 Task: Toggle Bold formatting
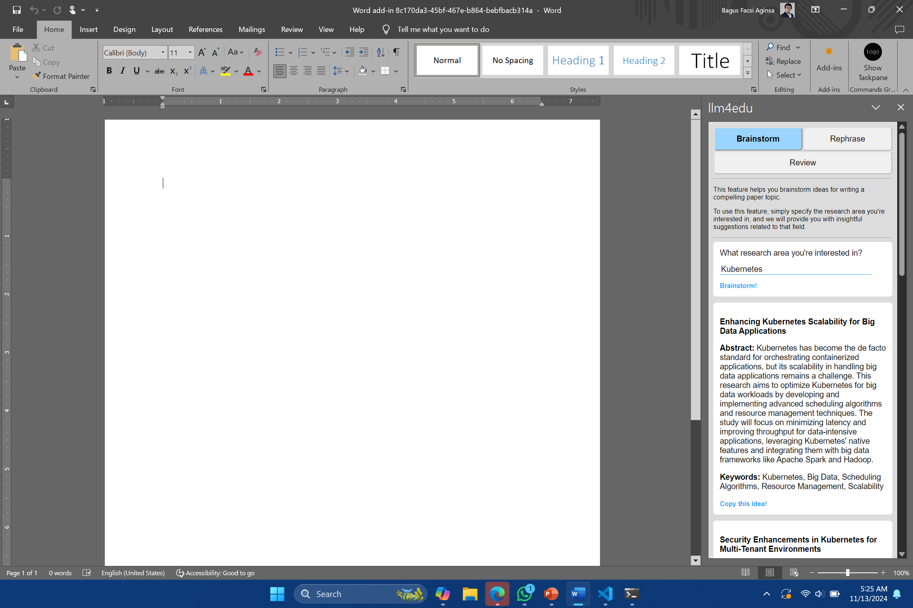109,71
